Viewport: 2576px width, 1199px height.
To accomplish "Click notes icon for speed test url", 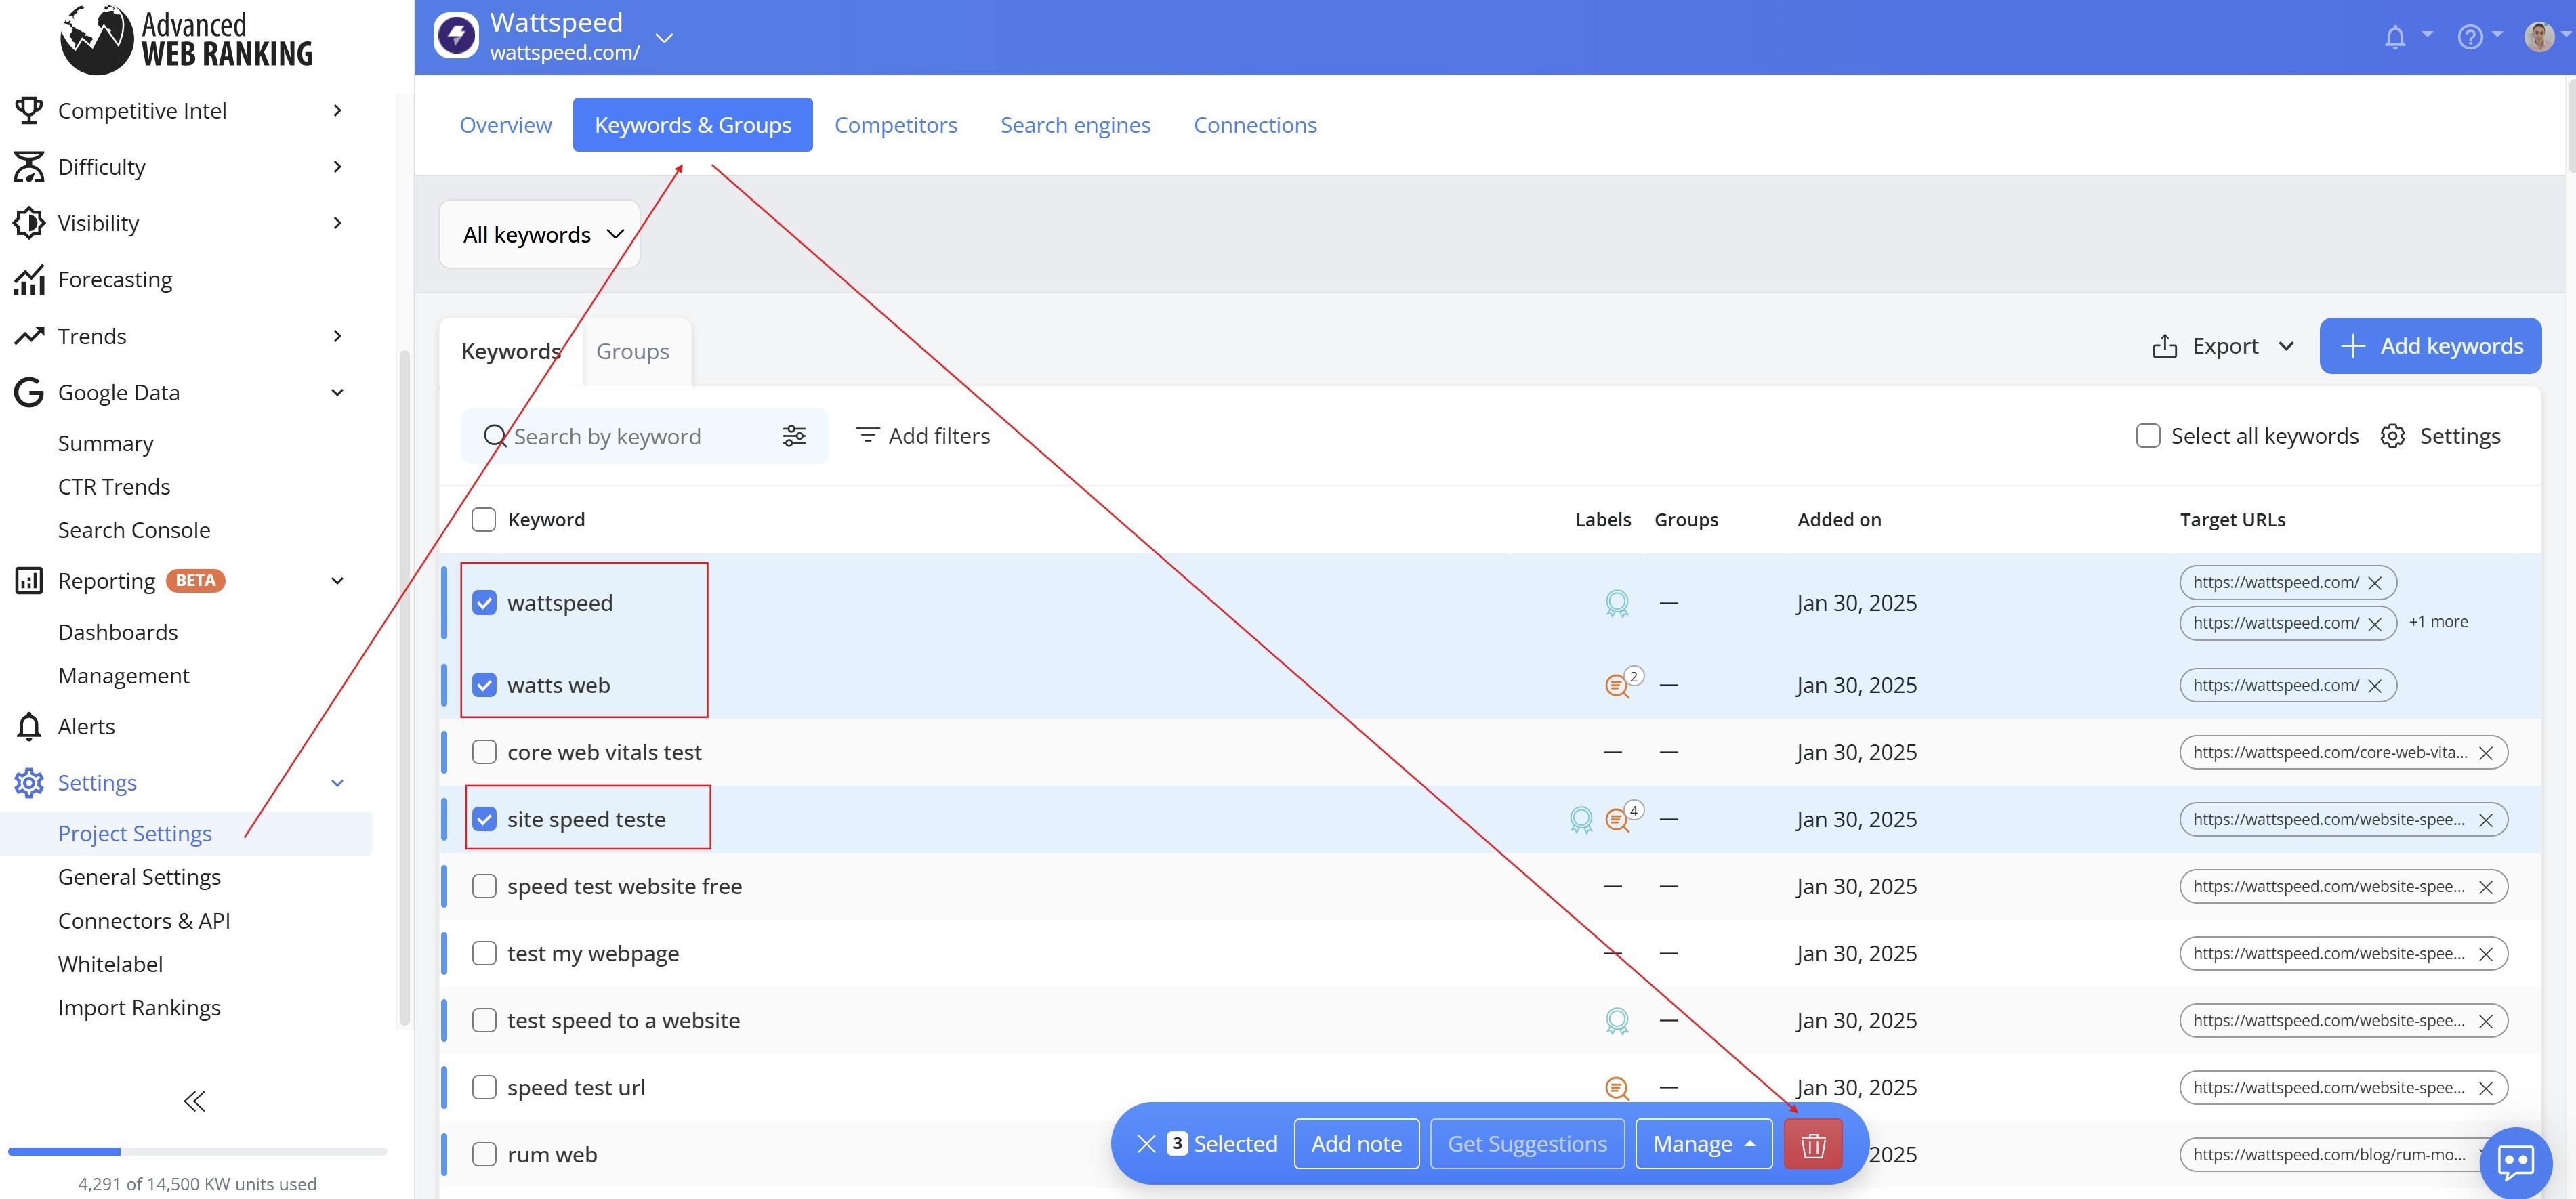I will (x=1617, y=1088).
